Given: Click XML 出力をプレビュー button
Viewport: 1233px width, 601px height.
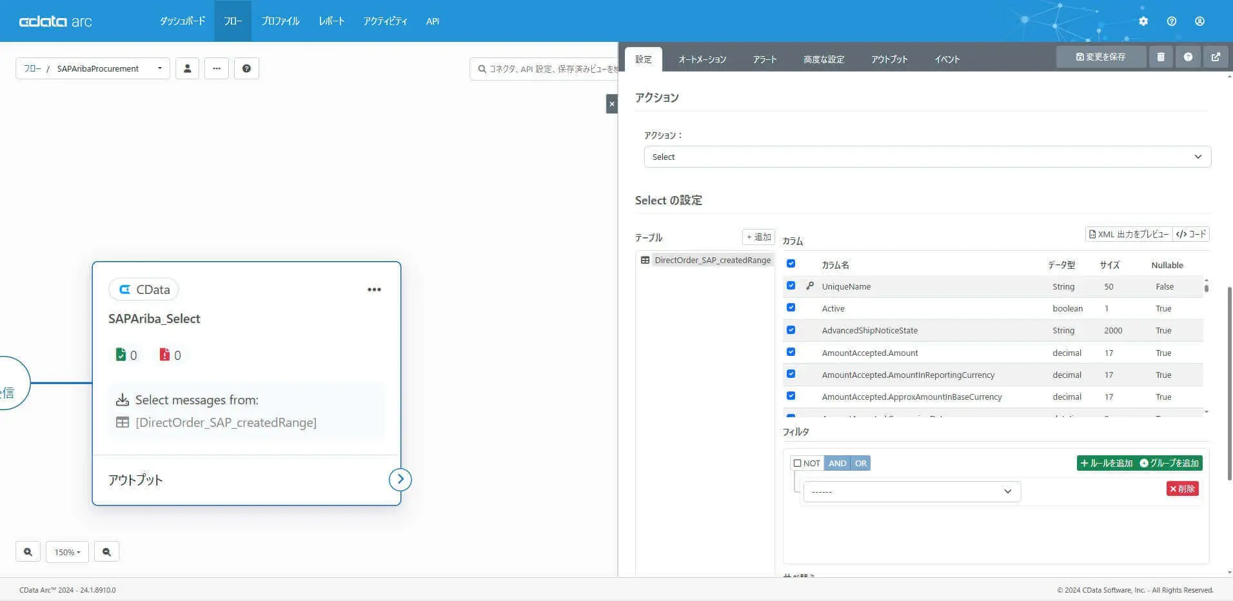Looking at the screenshot, I should pyautogui.click(x=1129, y=234).
